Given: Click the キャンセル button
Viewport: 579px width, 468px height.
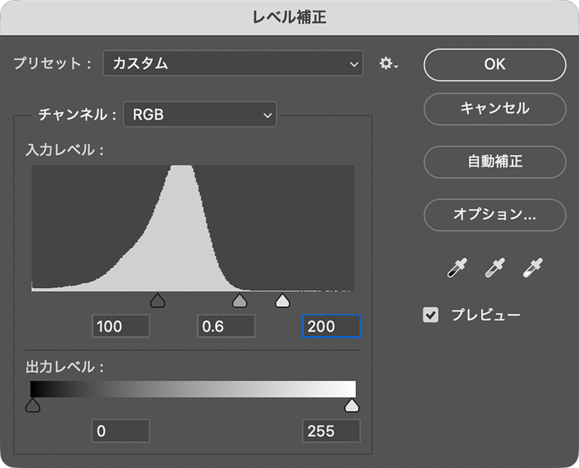Looking at the screenshot, I should click(x=494, y=109).
